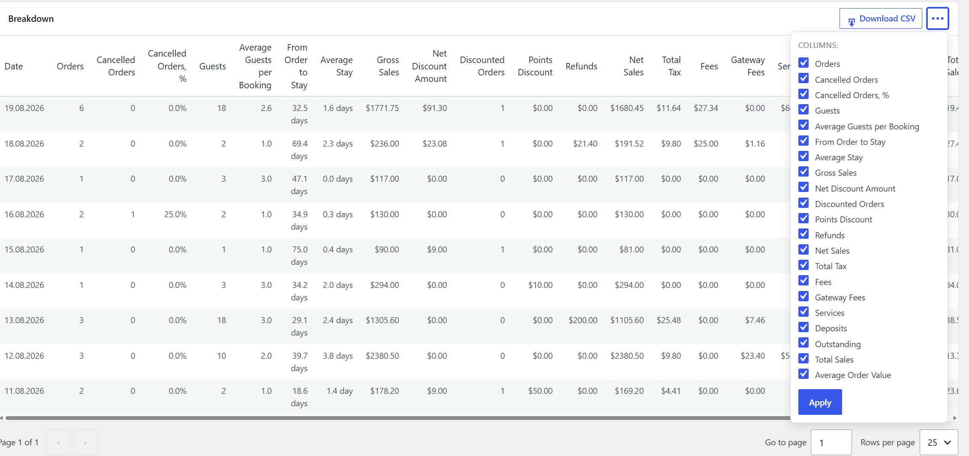969x456 pixels.
Task: Click the scrollbar's left arrow
Action: pyautogui.click(x=2, y=418)
